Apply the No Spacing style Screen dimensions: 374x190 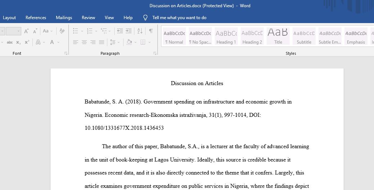click(x=200, y=36)
